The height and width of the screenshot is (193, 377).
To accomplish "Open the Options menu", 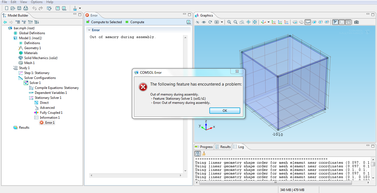I will click(x=37, y=2).
